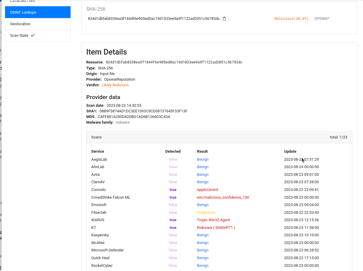
Task: Click the Scans panel header
Action: [219, 137]
